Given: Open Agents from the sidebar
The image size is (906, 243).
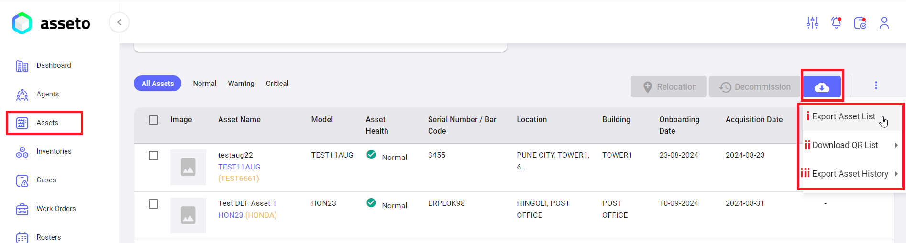Looking at the screenshot, I should point(47,94).
